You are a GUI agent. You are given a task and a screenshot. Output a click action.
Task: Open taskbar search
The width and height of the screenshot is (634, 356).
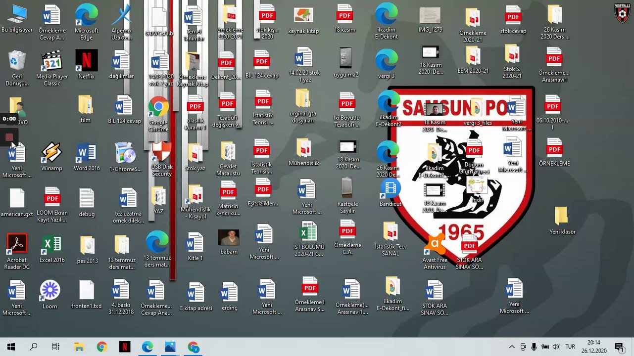33,347
